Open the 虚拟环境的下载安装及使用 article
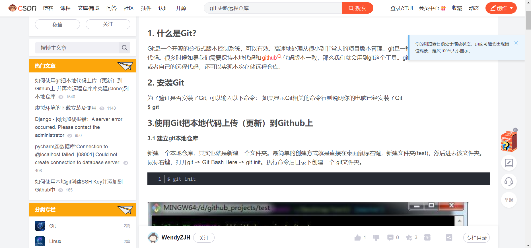This screenshot has width=531, height=248. pos(66,108)
